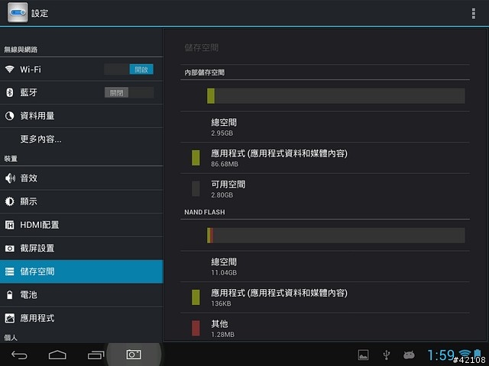Tap the 裝置 section header

click(x=11, y=159)
